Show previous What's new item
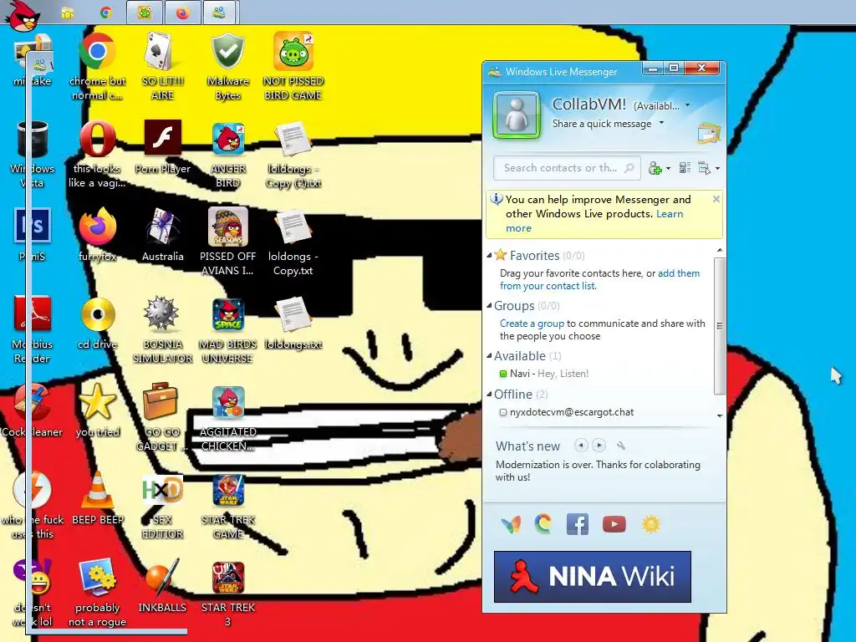The image size is (856, 642). click(581, 446)
